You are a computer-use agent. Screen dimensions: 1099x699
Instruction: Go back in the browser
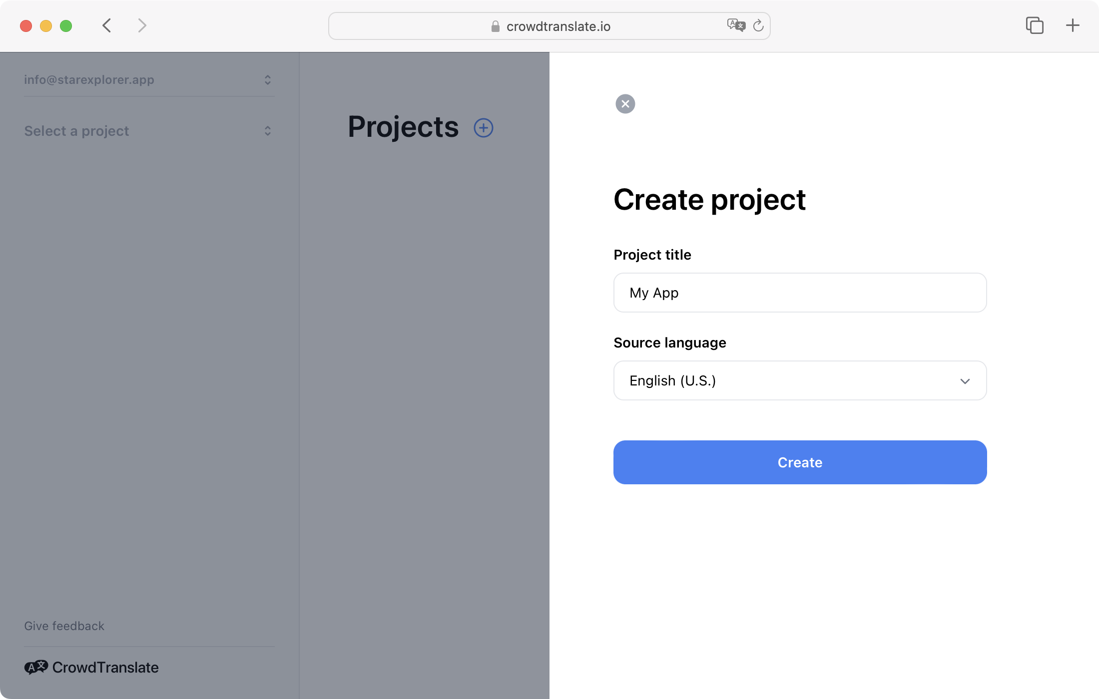[106, 25]
